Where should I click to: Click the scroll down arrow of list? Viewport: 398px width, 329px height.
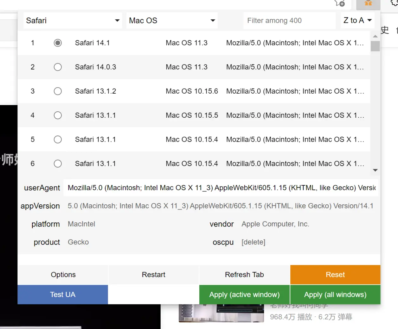(375, 170)
